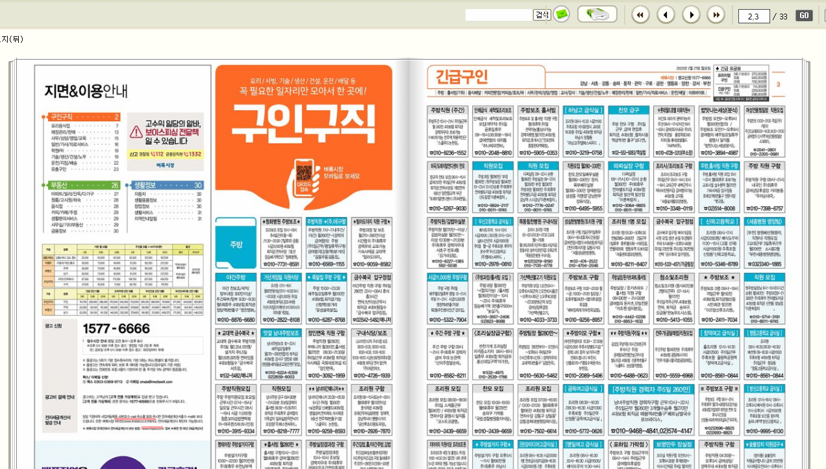The height and width of the screenshot is (469, 826).
Task: Click the green envelope mail icon
Action: [561, 14]
